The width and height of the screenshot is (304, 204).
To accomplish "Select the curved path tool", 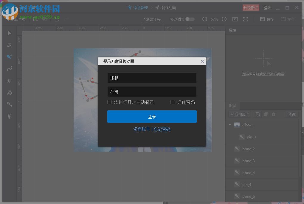I will (10, 104).
